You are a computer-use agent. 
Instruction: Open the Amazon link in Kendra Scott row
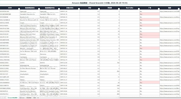tap(170, 17)
